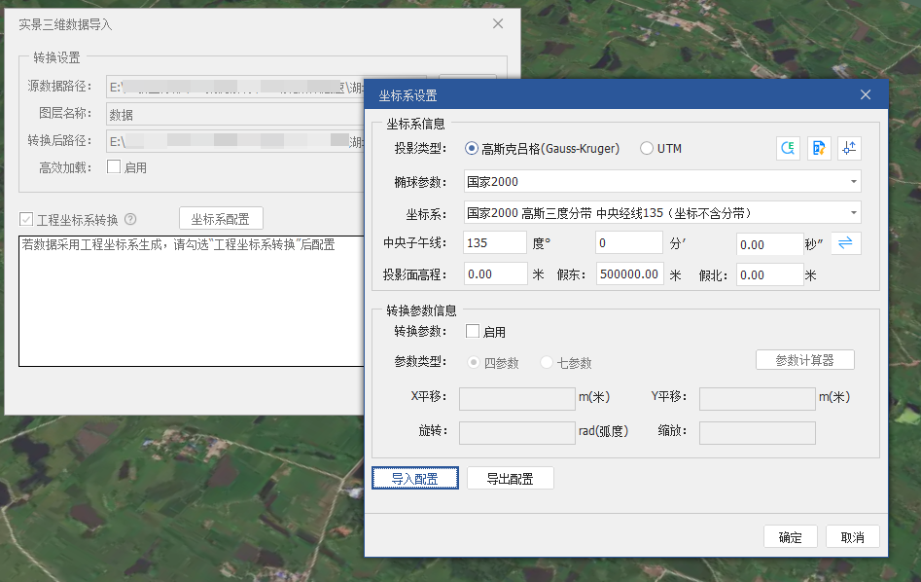The height and width of the screenshot is (582, 921).
Task: Click the 导出配置 button
Action: (510, 478)
